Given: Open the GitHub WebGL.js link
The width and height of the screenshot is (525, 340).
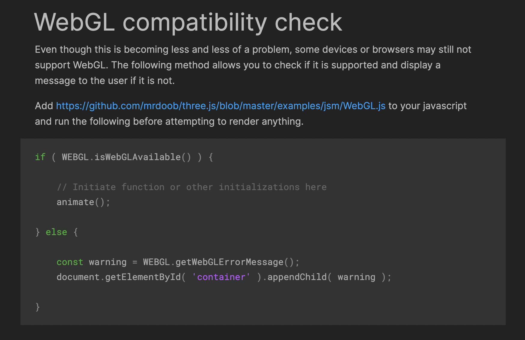Looking at the screenshot, I should click(221, 106).
